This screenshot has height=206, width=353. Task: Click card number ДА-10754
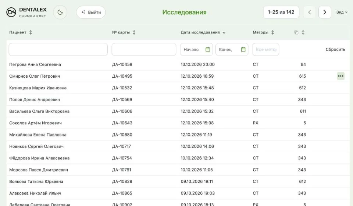[122, 158]
